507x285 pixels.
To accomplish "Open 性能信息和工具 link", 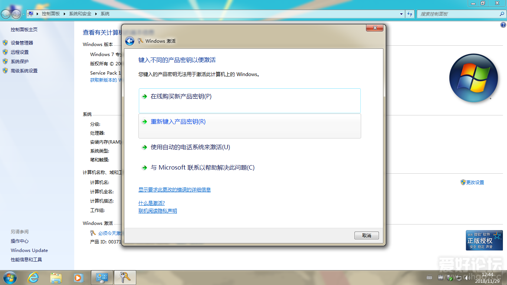I will tap(26, 260).
